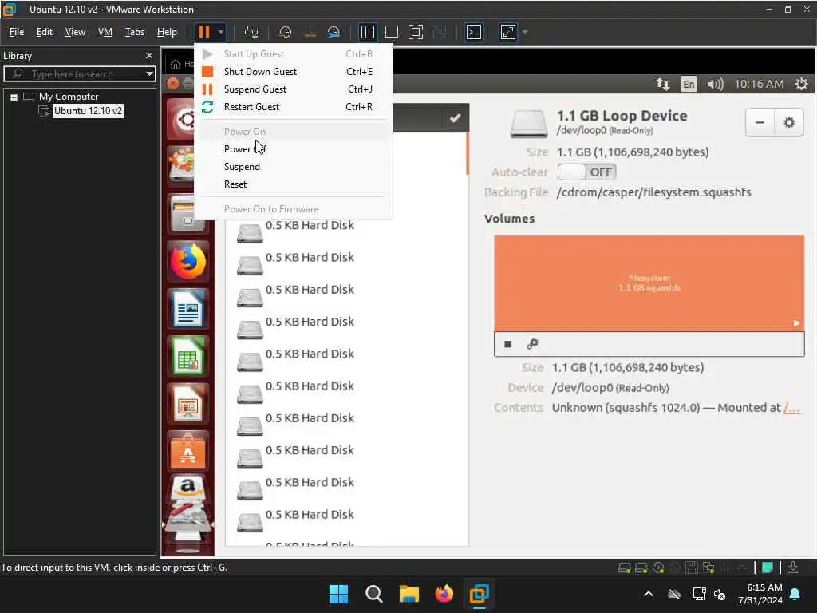Toggle the Auto-clear switch
This screenshot has height=613, width=817.
tap(586, 172)
